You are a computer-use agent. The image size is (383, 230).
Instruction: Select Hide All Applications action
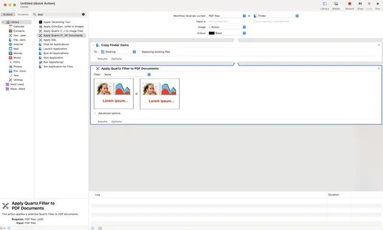[56, 44]
